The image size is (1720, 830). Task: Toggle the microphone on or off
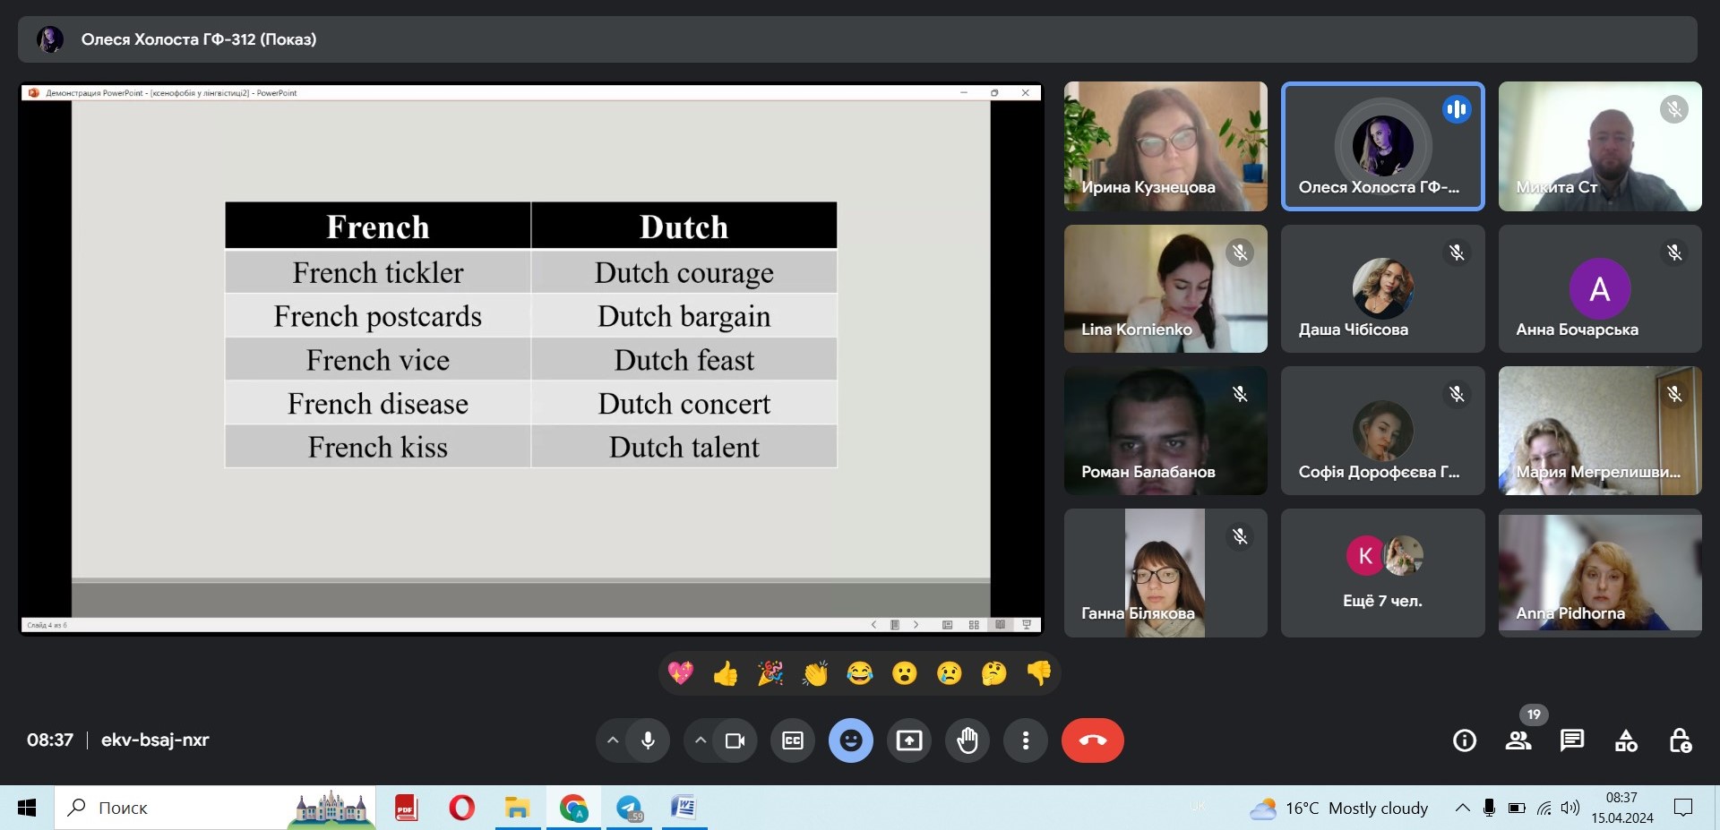click(x=648, y=740)
